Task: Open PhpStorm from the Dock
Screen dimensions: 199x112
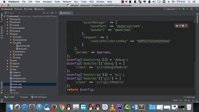Action: (x=119, y=107)
